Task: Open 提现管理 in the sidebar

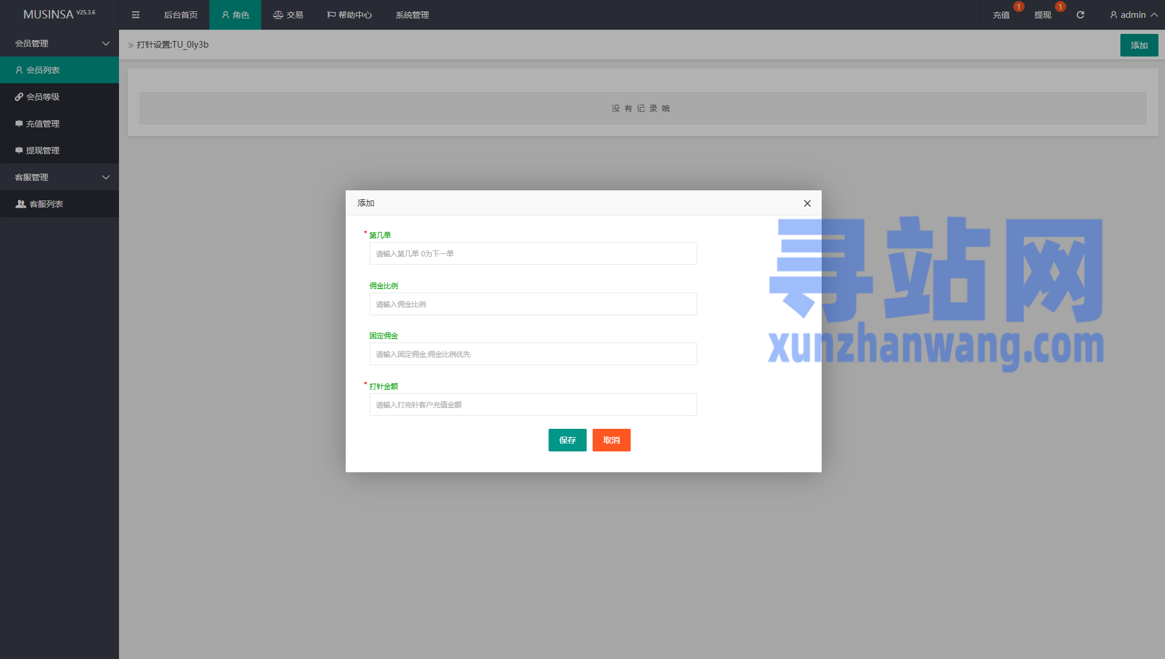Action: (x=43, y=150)
